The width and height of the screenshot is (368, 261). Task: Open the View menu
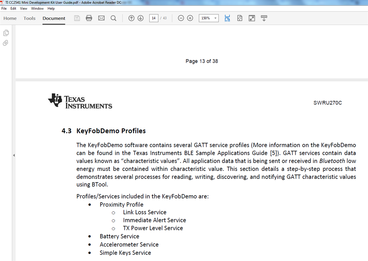point(24,9)
